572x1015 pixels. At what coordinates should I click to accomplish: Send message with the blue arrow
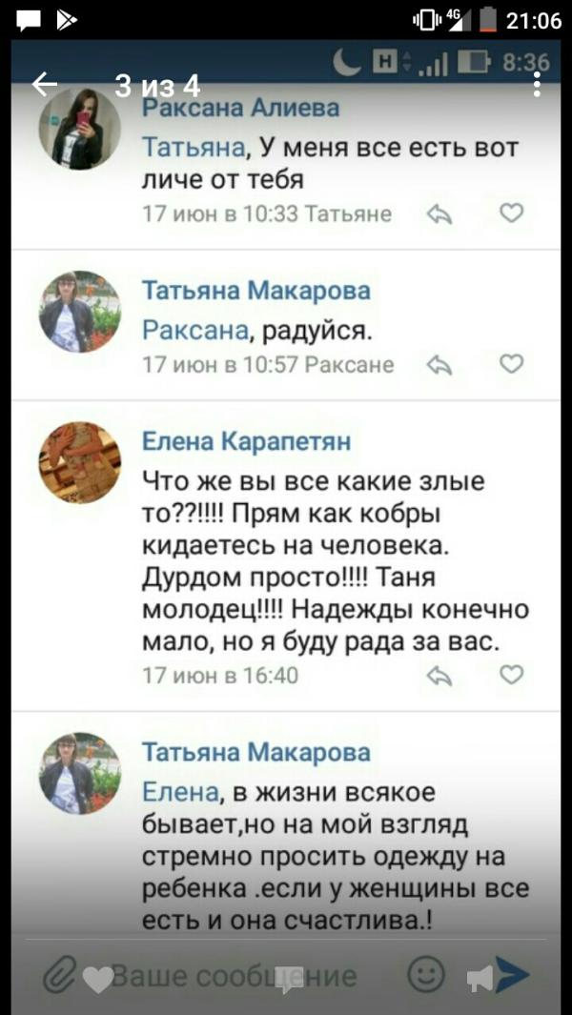tap(512, 975)
